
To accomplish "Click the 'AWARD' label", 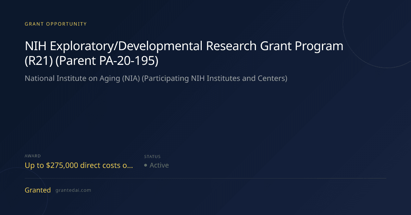I will coord(33,156).
